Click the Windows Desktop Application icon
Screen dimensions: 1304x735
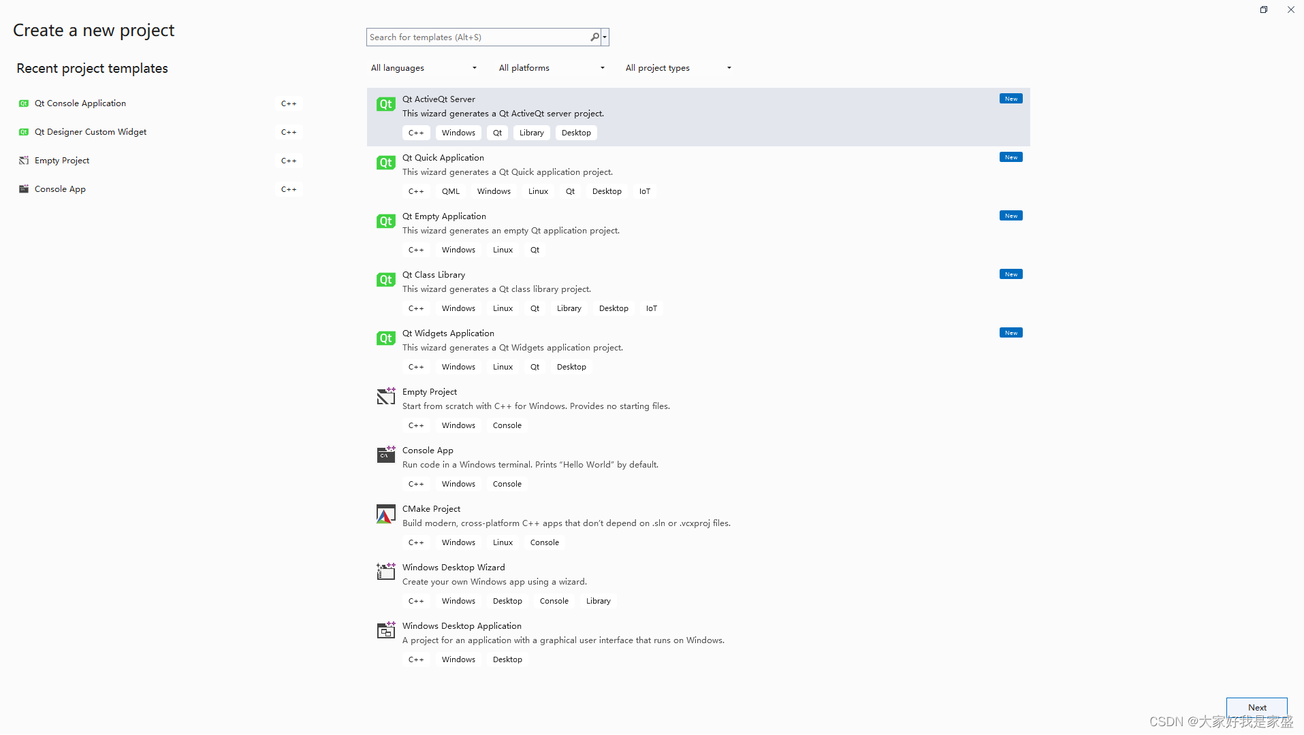tap(385, 630)
